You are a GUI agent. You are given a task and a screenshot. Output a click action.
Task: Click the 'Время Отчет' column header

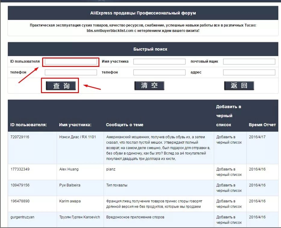tap(262, 125)
